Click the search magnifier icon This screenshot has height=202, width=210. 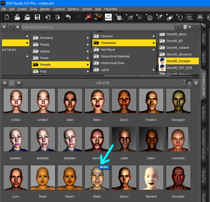pos(197,27)
